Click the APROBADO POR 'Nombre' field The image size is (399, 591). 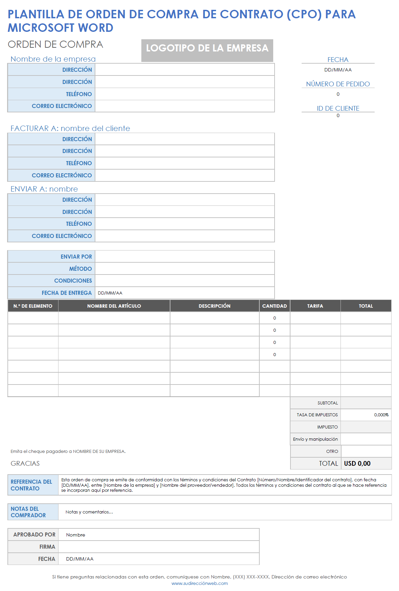point(159,535)
